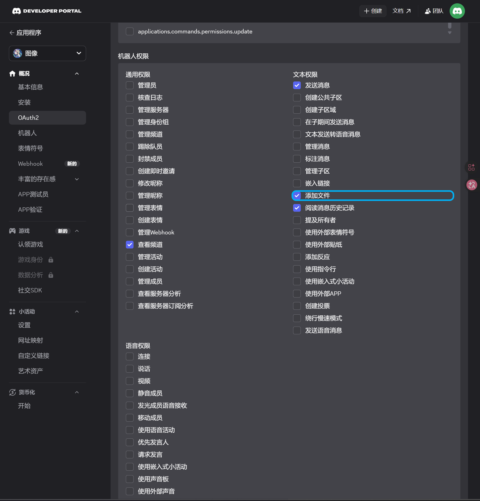480x501 pixels.
Task: Click the 图像 application avatar thumbnail
Action: tap(18, 53)
